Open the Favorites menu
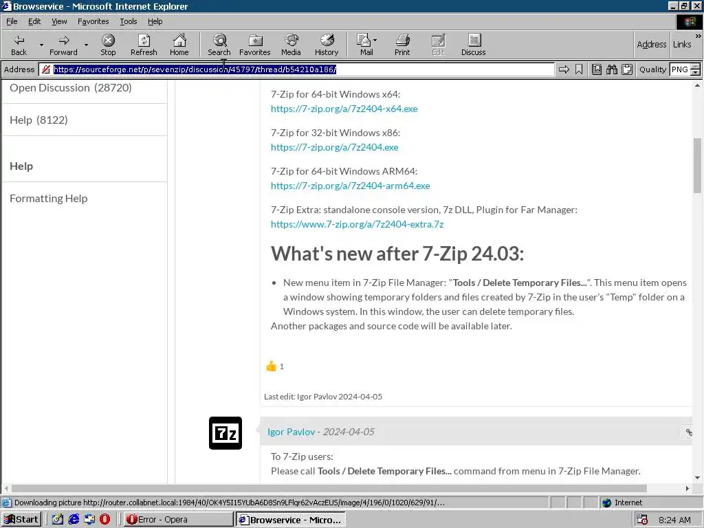Image resolution: width=704 pixels, height=528 pixels. pyautogui.click(x=93, y=21)
